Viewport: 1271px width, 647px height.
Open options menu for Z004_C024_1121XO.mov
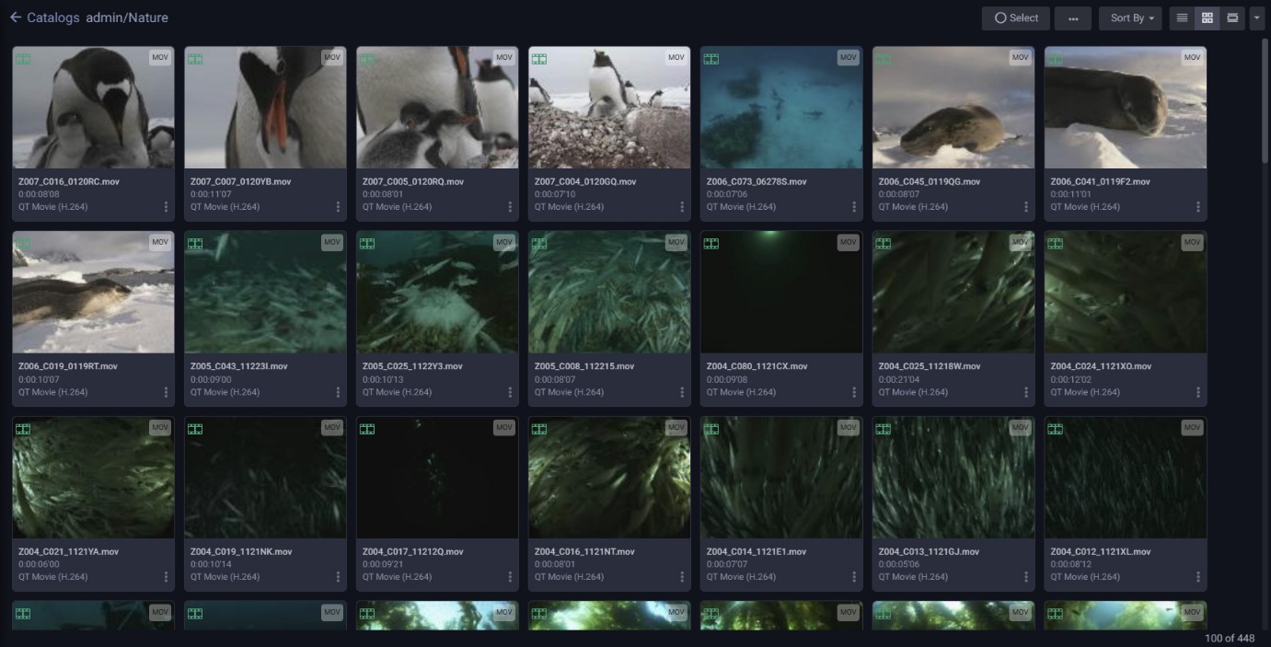pyautogui.click(x=1199, y=392)
